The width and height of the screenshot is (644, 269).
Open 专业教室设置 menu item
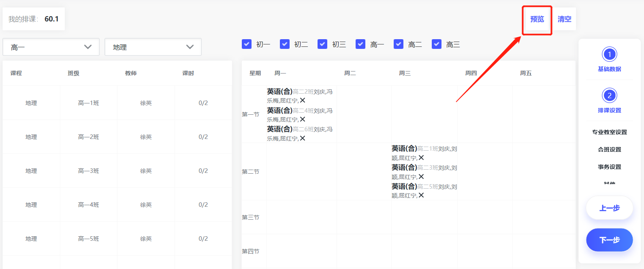[610, 132]
